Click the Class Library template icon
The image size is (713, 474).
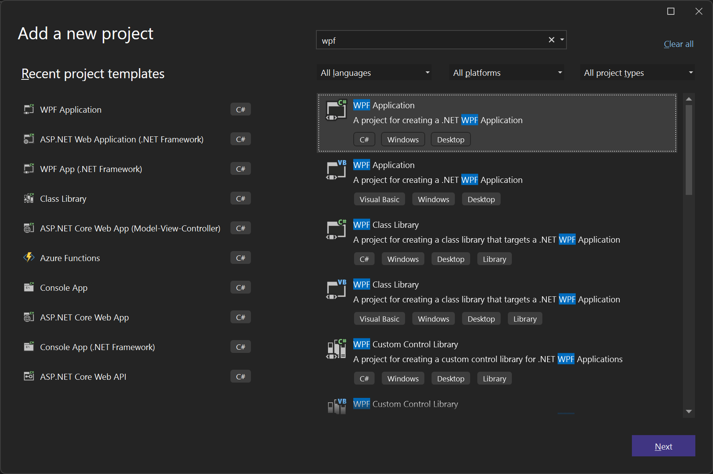pyautogui.click(x=29, y=198)
